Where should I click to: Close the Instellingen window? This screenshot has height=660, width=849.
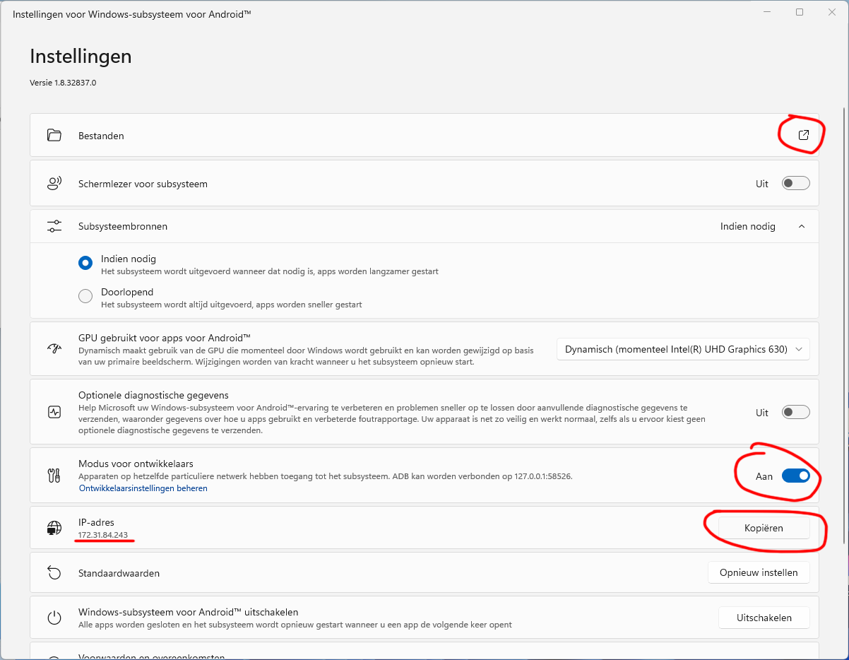(x=832, y=12)
